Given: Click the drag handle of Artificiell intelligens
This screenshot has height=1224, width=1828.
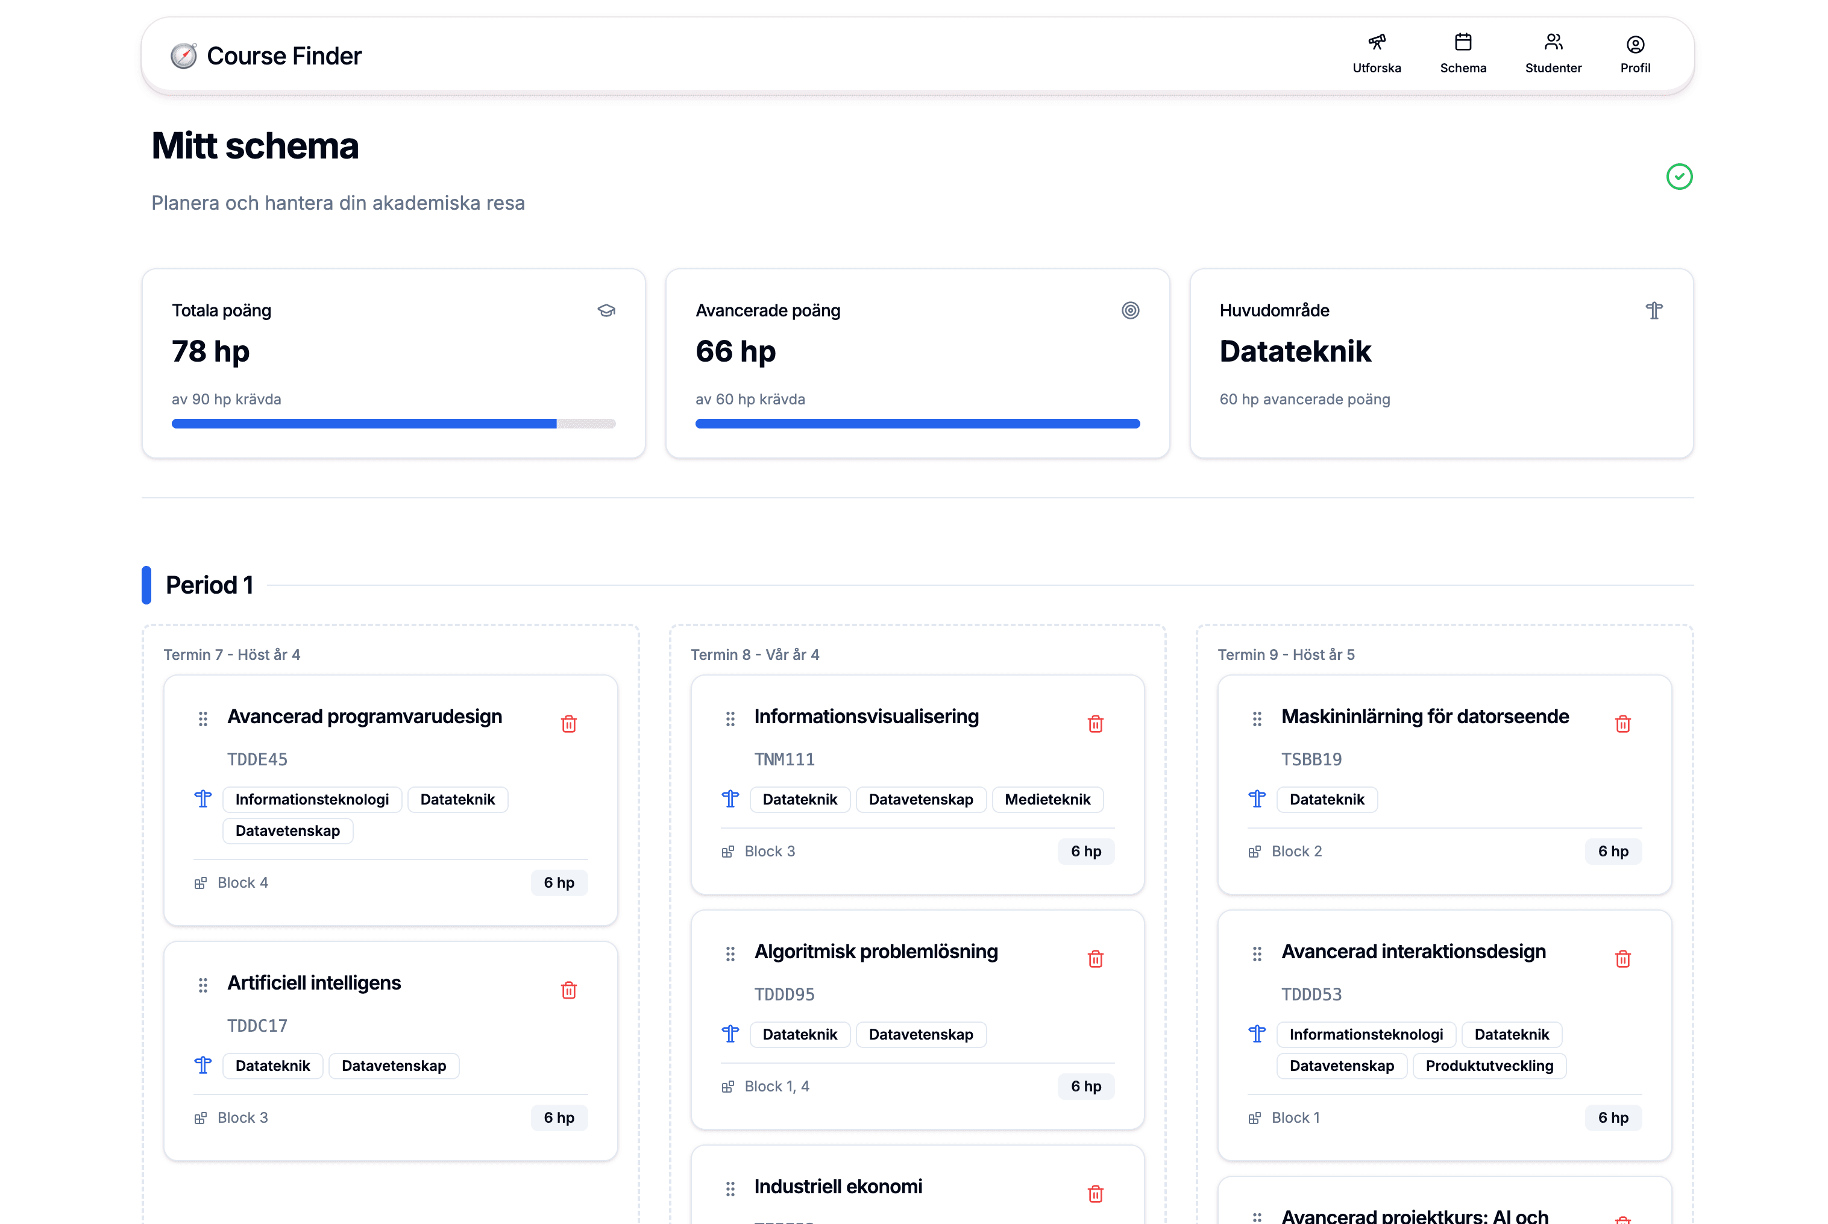Looking at the screenshot, I should [x=203, y=984].
